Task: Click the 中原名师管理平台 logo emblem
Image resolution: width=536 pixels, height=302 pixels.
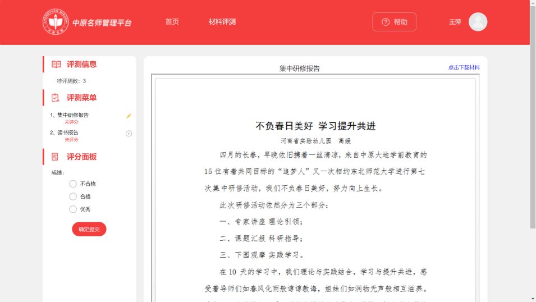Action: [x=56, y=22]
